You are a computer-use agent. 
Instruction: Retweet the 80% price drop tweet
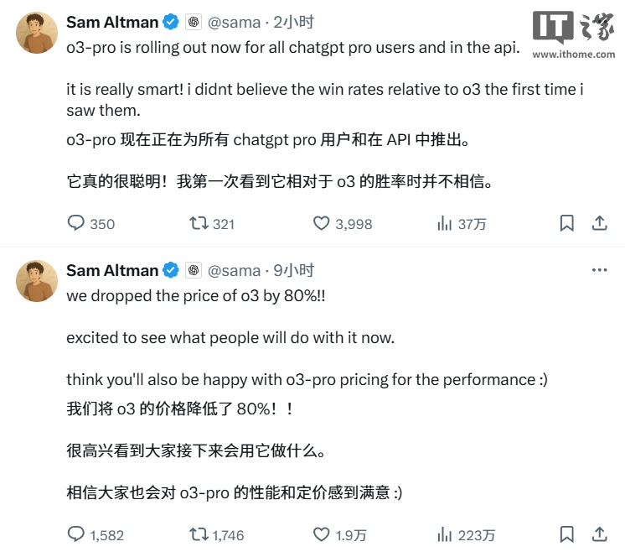pos(198,534)
